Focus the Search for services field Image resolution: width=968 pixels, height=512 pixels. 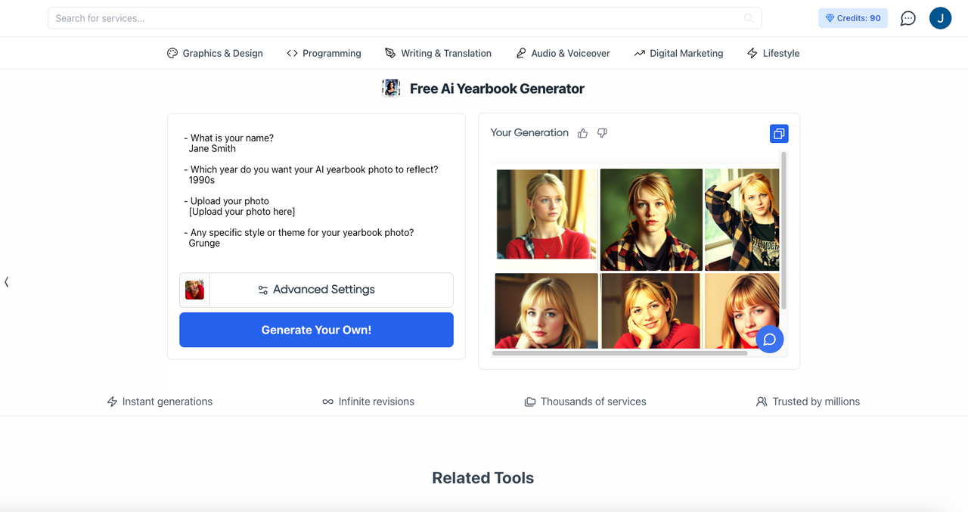click(x=393, y=18)
